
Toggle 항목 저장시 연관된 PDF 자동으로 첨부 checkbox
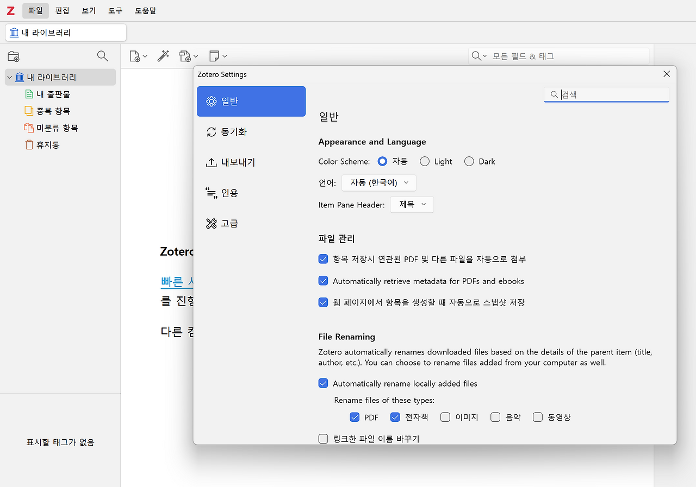point(324,259)
